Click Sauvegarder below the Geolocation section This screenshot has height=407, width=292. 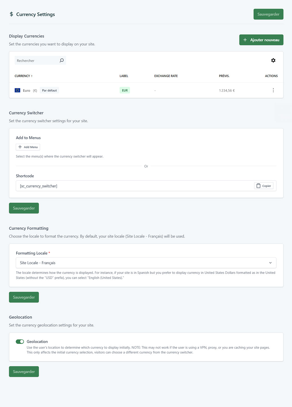(x=24, y=371)
